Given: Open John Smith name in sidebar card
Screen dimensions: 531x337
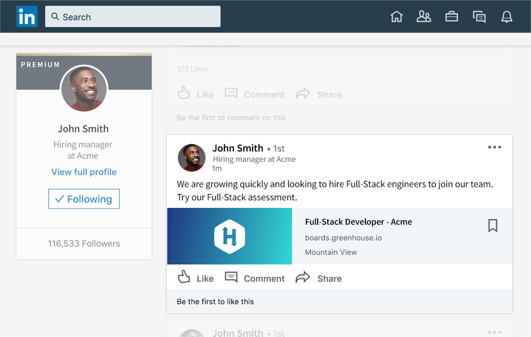Looking at the screenshot, I should (x=83, y=129).
